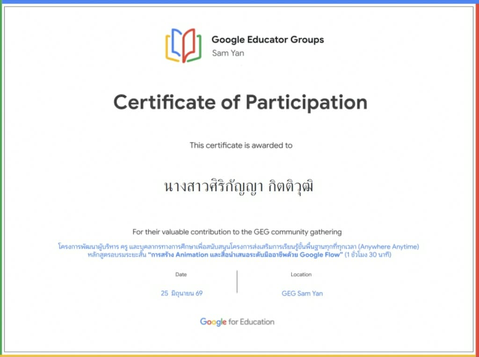Click the date value 25 มิถุนายน 69
This screenshot has width=479, height=357.
pos(181,293)
